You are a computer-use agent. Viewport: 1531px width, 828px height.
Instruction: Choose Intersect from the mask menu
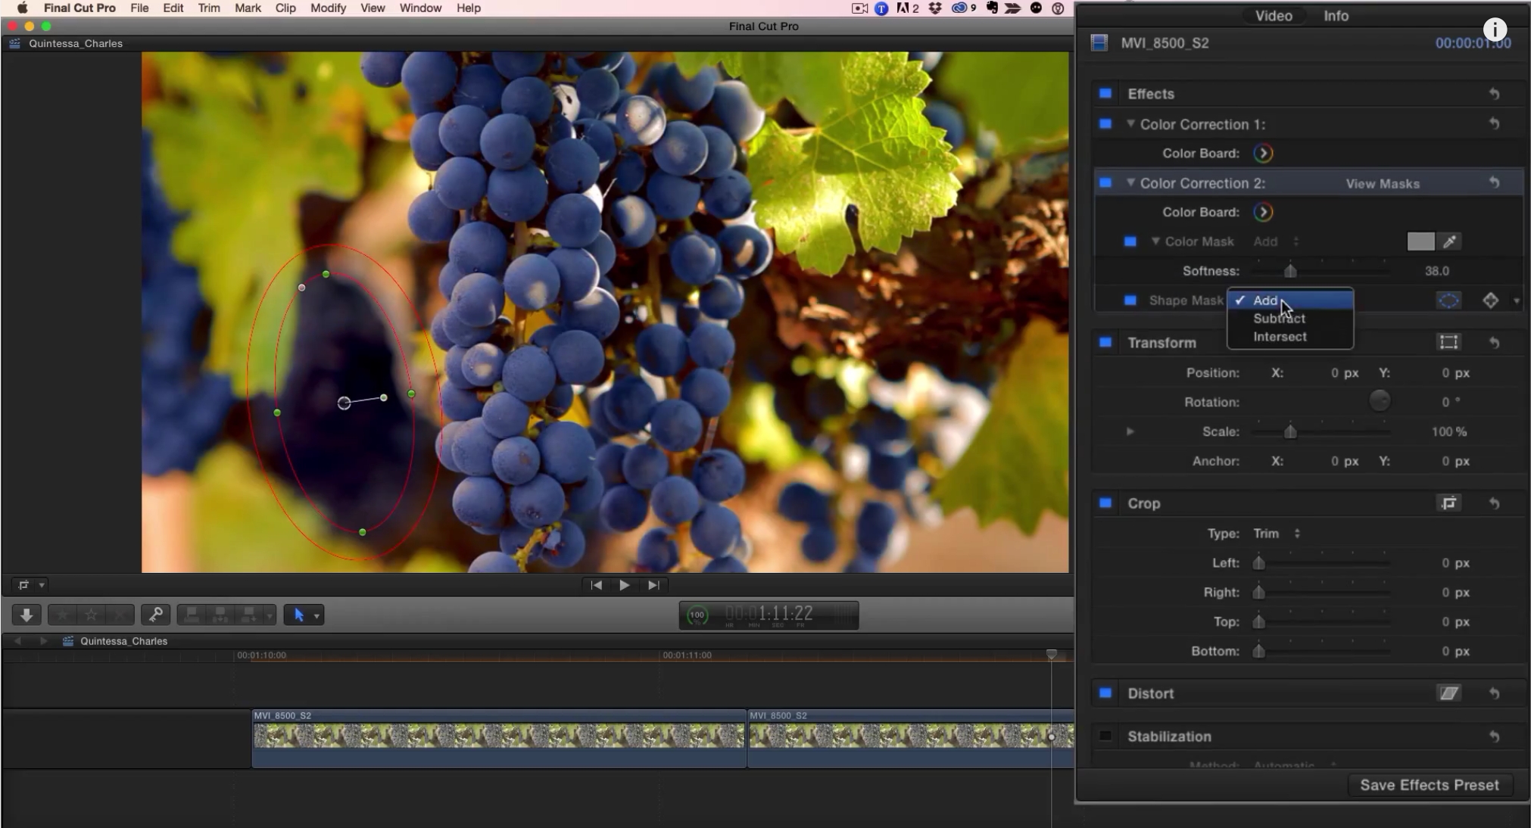point(1280,337)
